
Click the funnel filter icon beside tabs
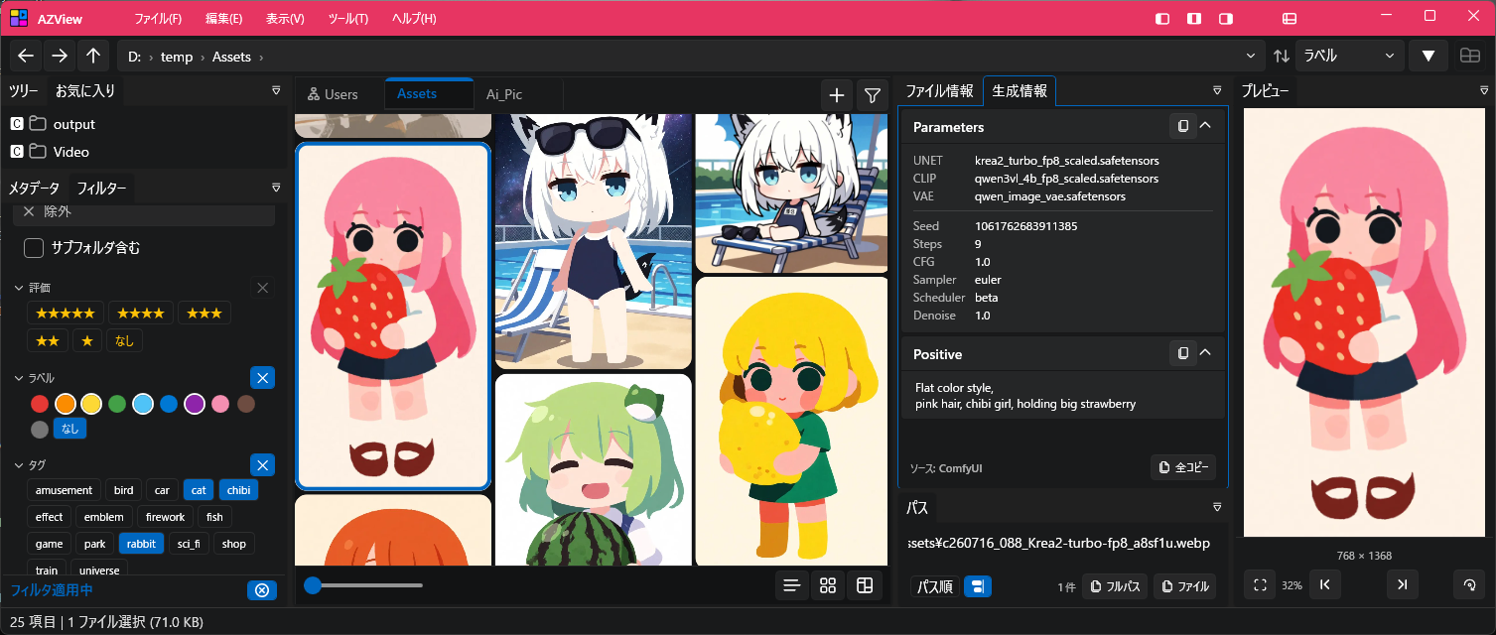[x=872, y=95]
